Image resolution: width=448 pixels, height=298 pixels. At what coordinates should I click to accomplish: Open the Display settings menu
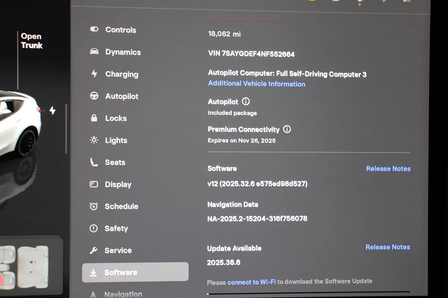point(118,184)
